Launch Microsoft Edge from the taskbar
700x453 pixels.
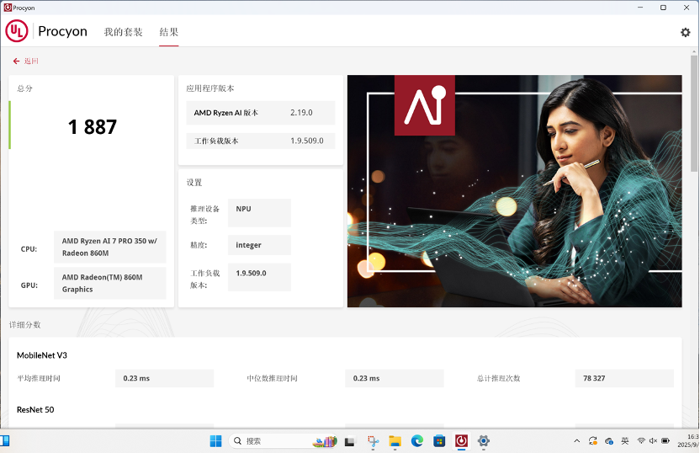tap(416, 440)
